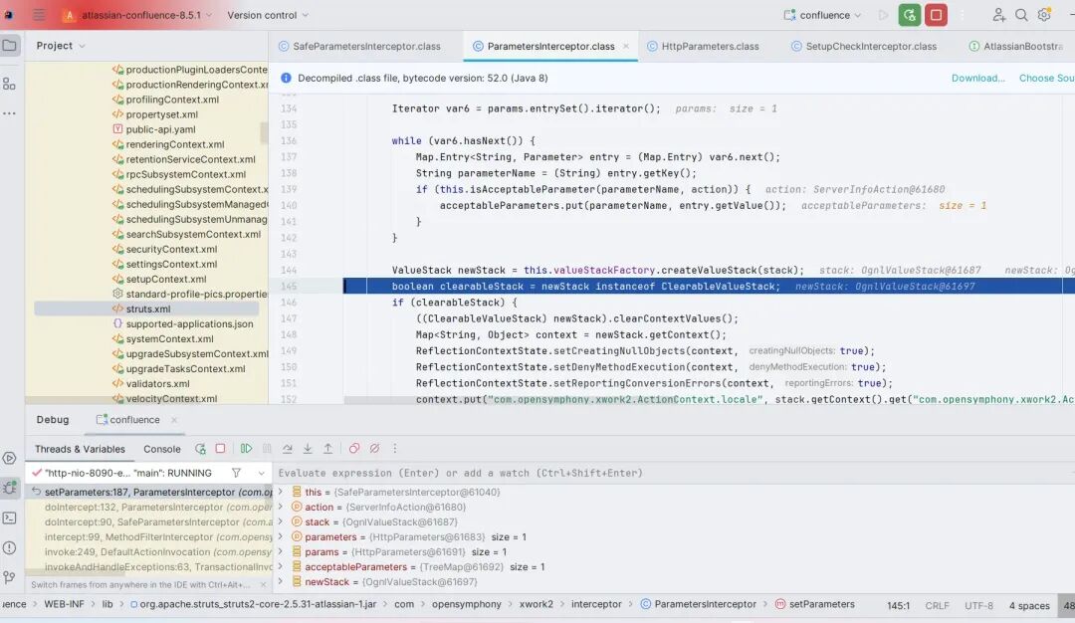Screen dimensions: 1075x623
Task: Close the confluence debug session tab
Action: [x=174, y=419]
